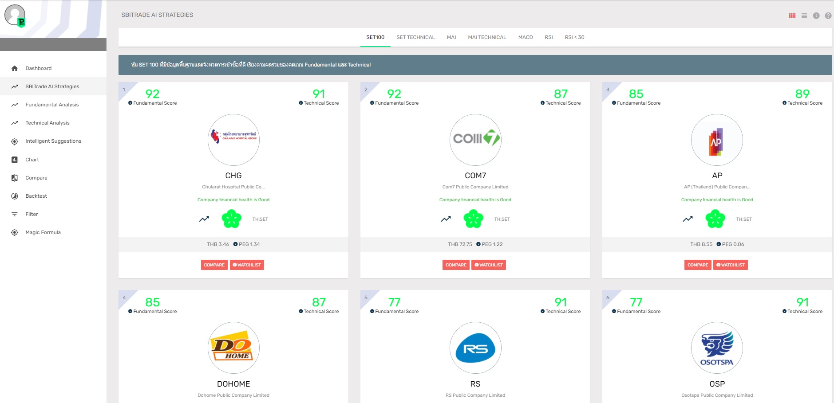Click the OSP ticker name
Image resolution: width=834 pixels, height=403 pixels.
(717, 384)
